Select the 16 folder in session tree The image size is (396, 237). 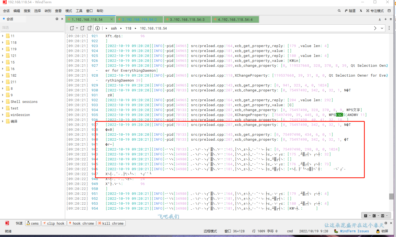[x=10, y=69]
